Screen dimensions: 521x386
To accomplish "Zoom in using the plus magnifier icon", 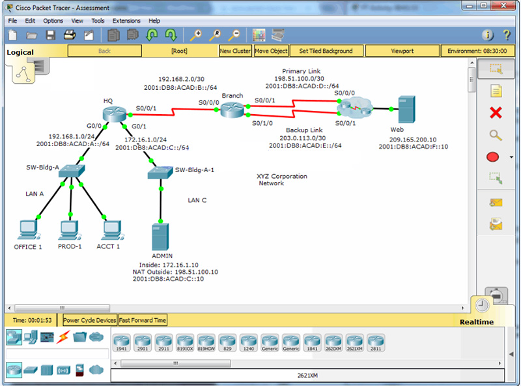I will [196, 35].
